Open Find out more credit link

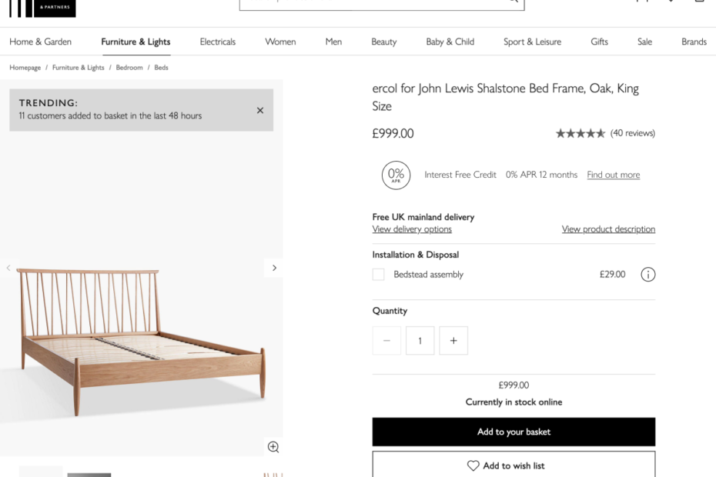point(613,175)
